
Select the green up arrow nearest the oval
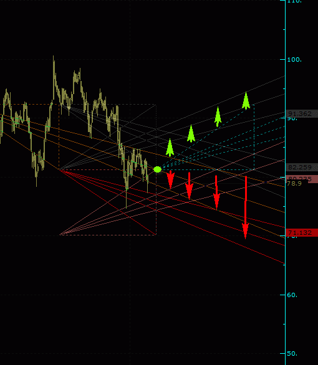tap(170, 148)
